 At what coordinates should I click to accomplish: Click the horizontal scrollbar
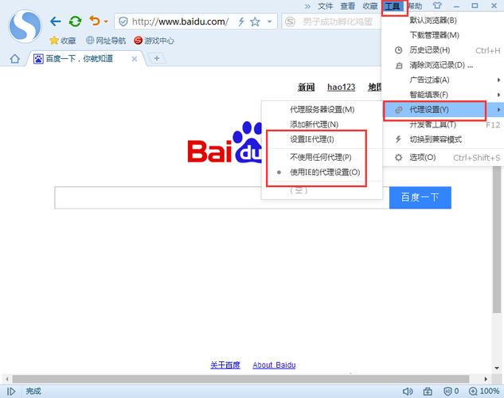(240, 379)
